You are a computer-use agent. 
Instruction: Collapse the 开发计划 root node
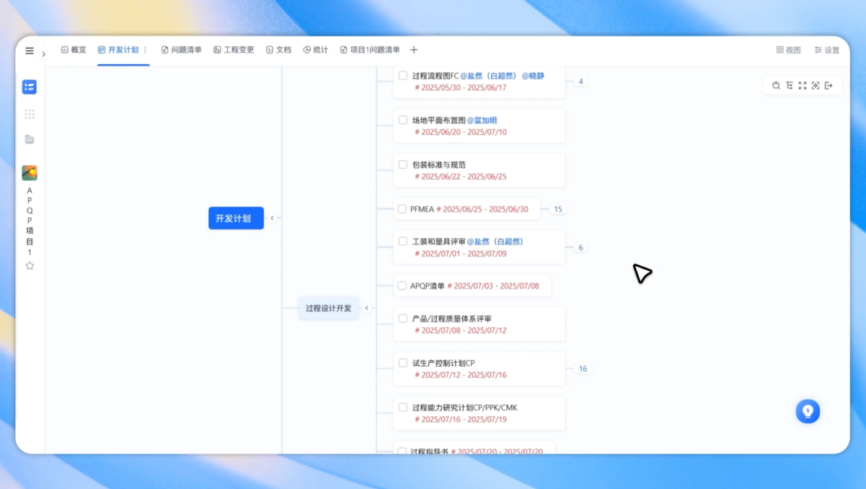(x=272, y=218)
